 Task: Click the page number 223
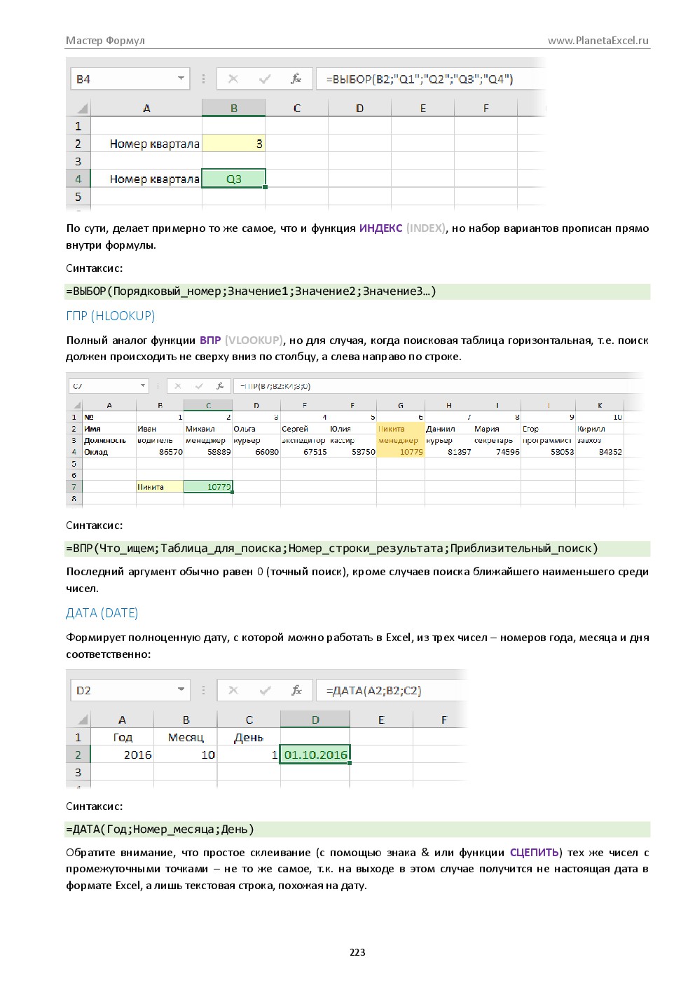click(x=357, y=952)
